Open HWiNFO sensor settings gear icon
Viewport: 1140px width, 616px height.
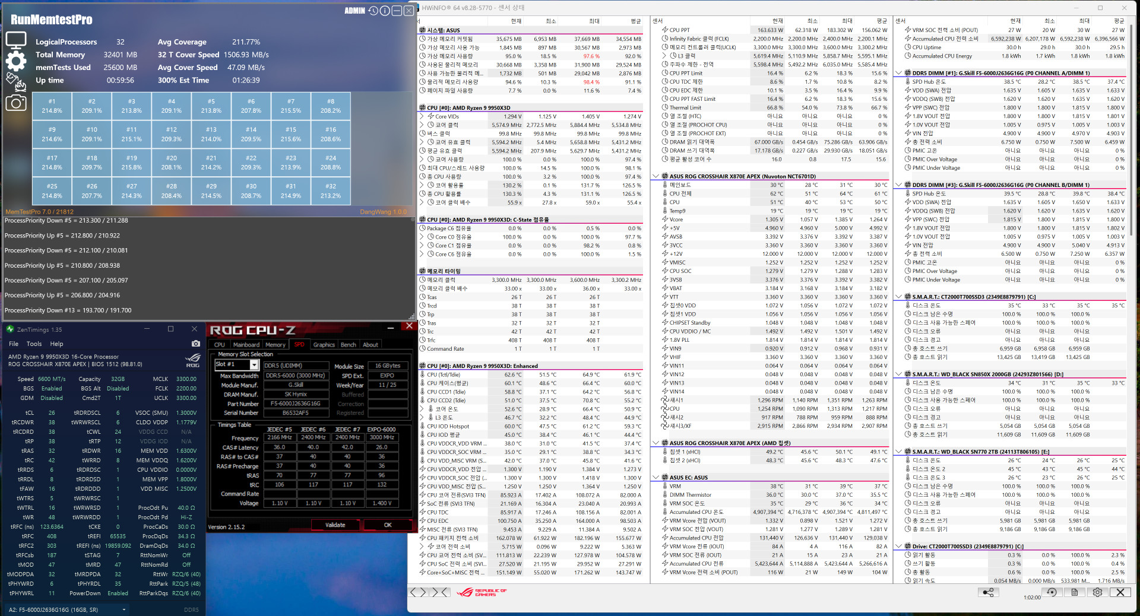point(1097,592)
